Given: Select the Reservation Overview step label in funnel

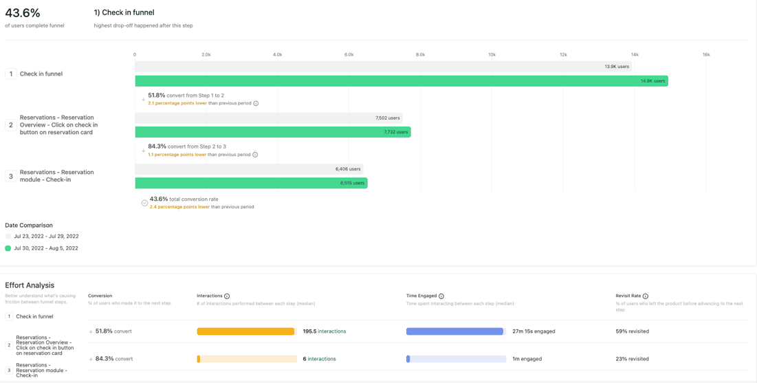Looking at the screenshot, I should [x=58, y=125].
